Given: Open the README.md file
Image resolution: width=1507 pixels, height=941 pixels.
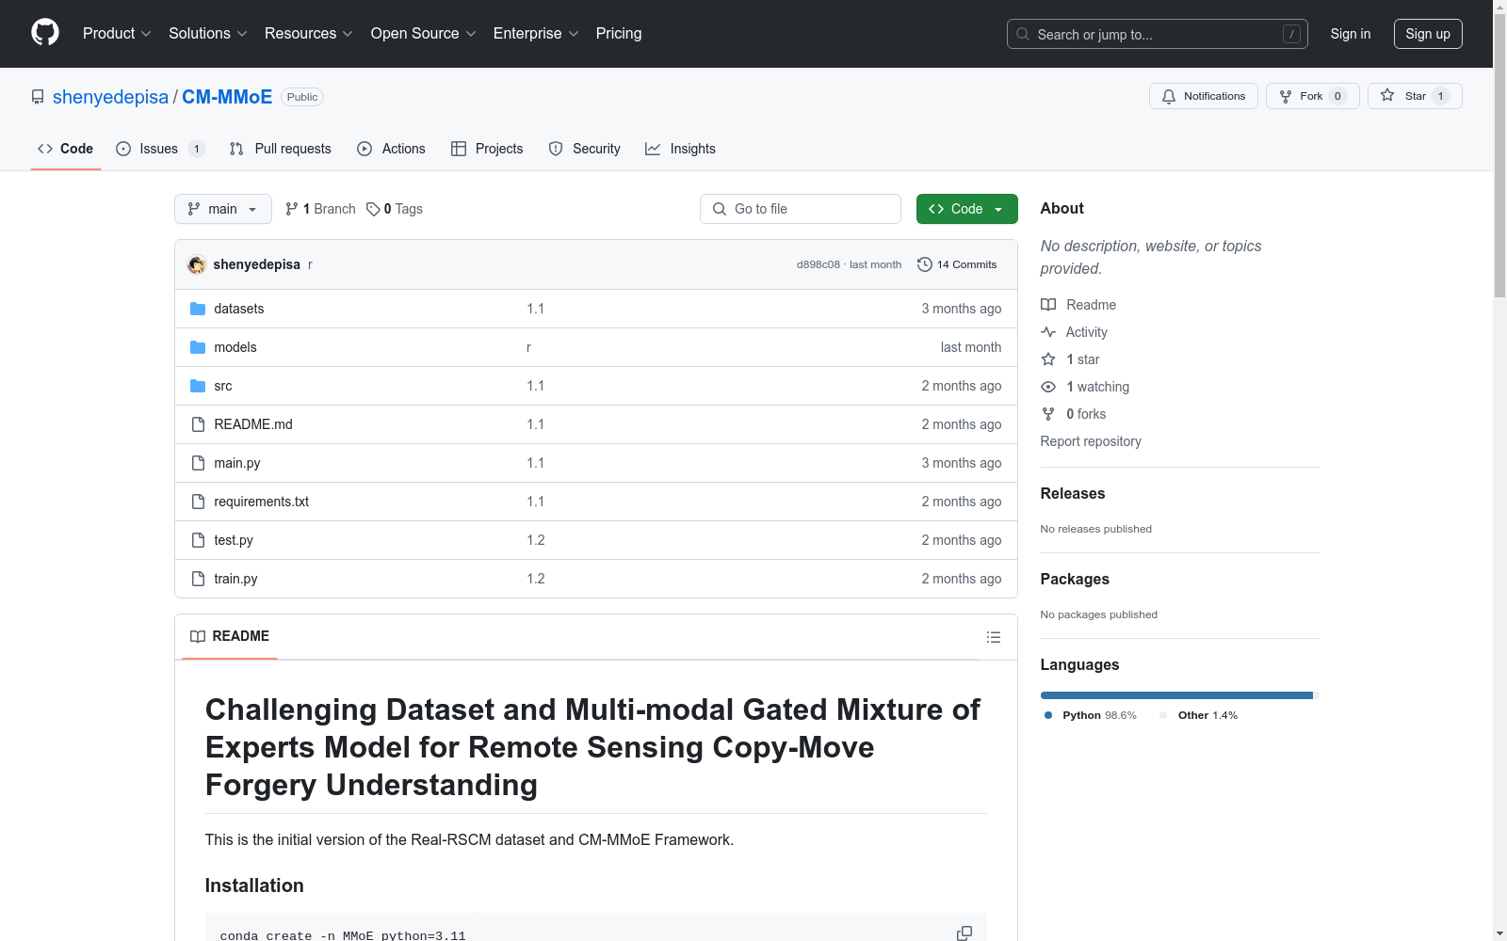Looking at the screenshot, I should coord(253,424).
